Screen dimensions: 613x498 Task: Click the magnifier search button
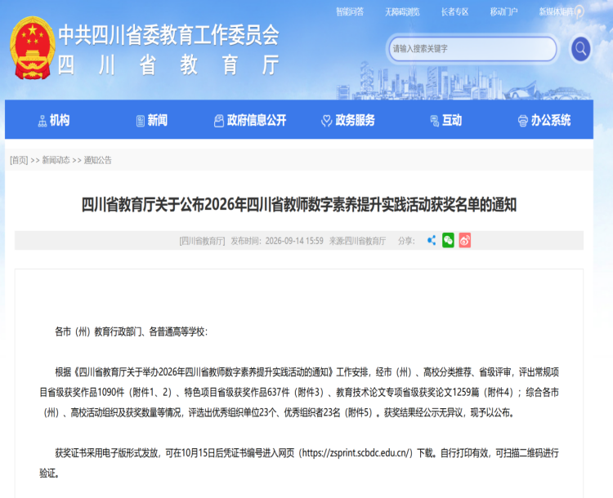580,49
